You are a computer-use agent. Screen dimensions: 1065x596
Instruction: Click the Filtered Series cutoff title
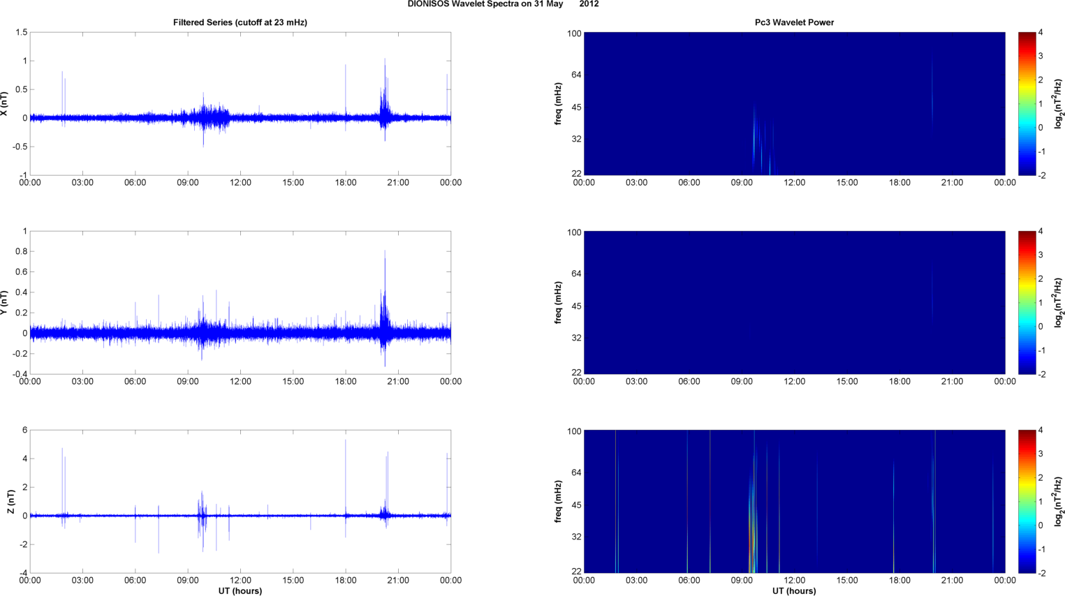pyautogui.click(x=240, y=22)
